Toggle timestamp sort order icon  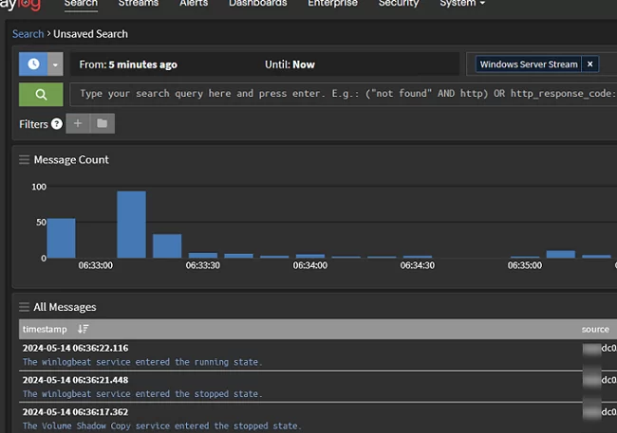tap(83, 329)
